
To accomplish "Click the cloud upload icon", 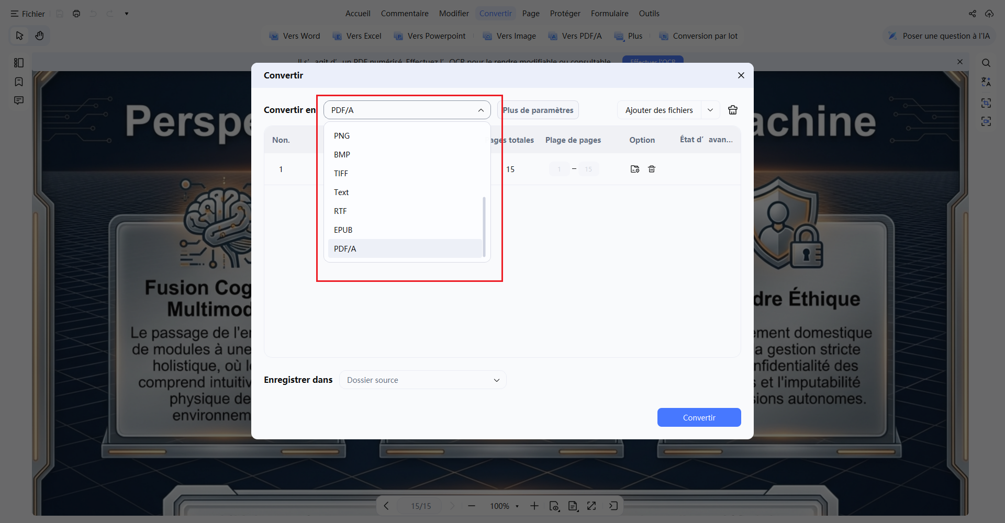I will coord(989,14).
